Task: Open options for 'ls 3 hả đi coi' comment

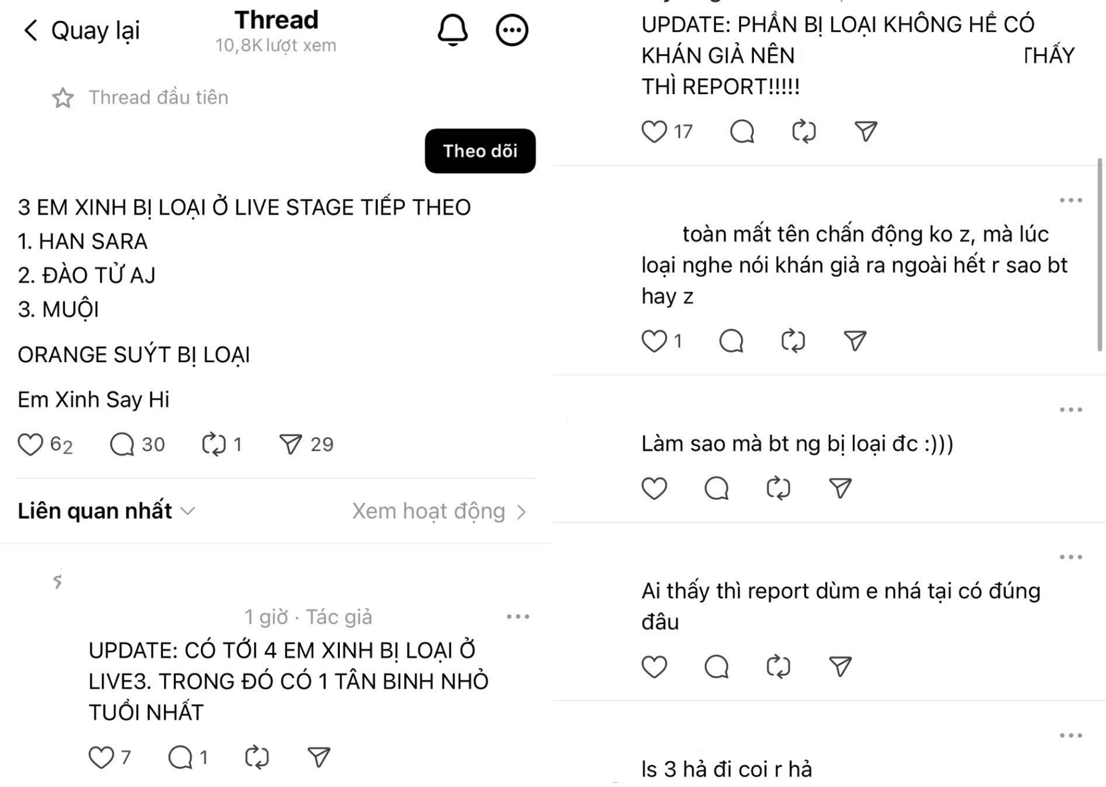Action: [1070, 735]
